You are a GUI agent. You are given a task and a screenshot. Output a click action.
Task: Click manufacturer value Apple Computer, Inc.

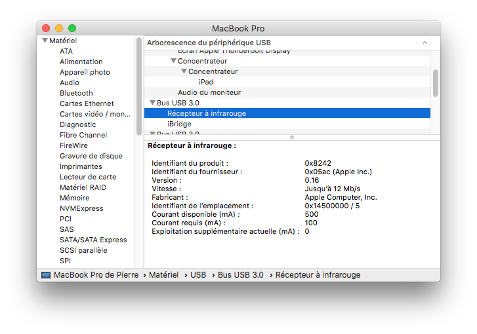pos(341,197)
